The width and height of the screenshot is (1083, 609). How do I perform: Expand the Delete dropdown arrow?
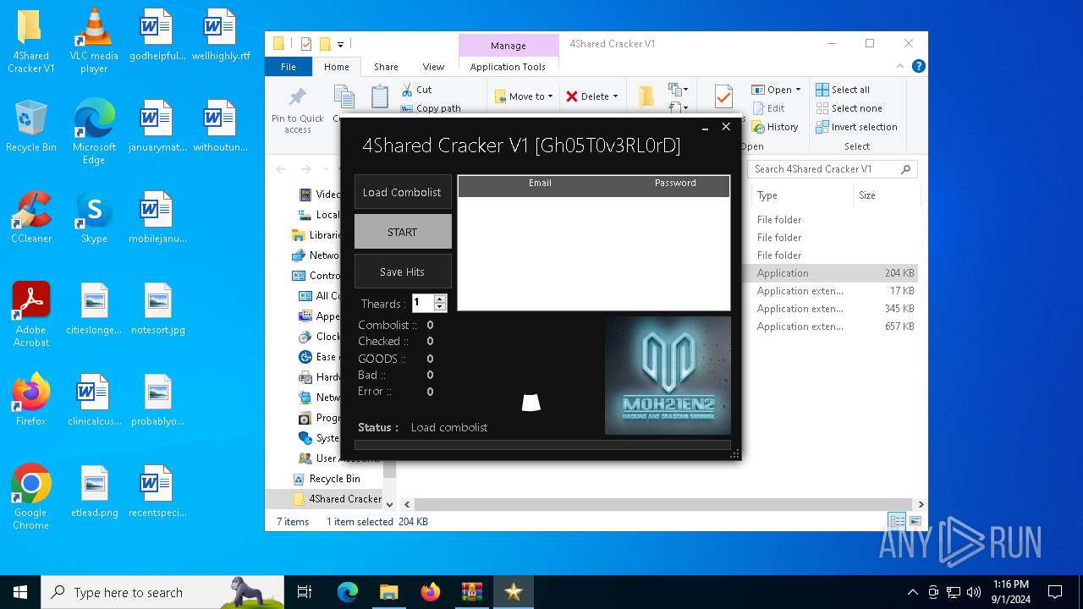(615, 96)
